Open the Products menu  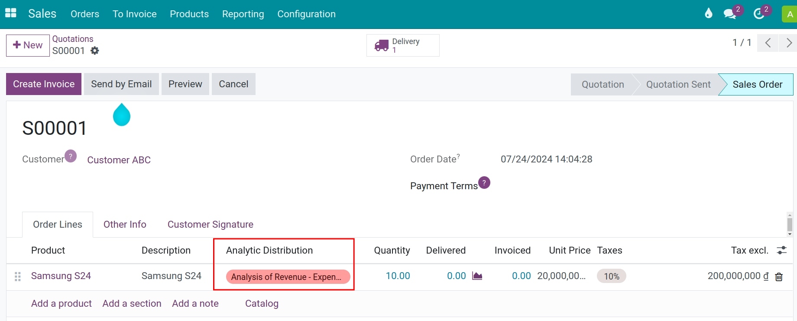click(x=189, y=14)
